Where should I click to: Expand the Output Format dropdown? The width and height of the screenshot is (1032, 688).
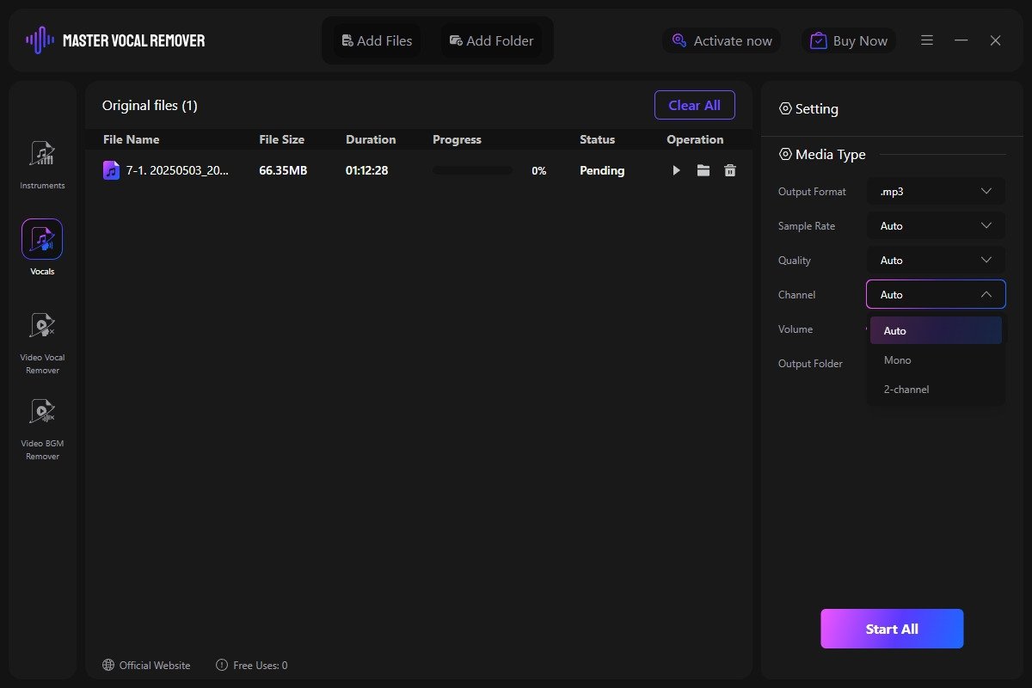coord(936,192)
